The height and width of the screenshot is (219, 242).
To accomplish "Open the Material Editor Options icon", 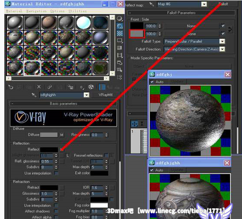I will click(120, 63).
